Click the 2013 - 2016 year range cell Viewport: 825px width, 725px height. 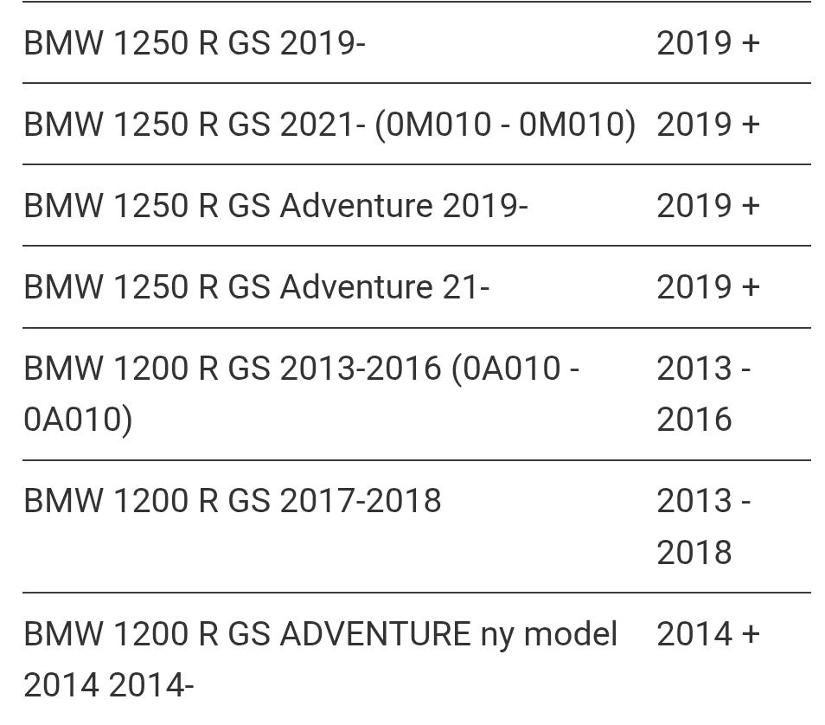point(703,394)
